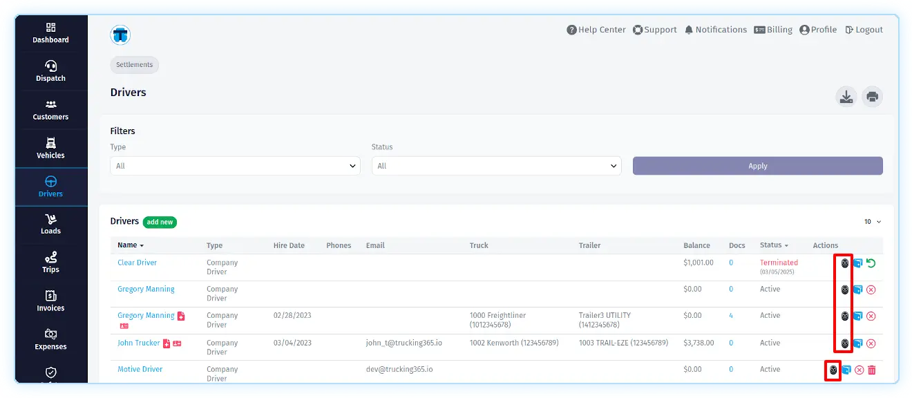Click the terminate icon for John Trucker
Viewport: 912px width, 398px height.
871,343
